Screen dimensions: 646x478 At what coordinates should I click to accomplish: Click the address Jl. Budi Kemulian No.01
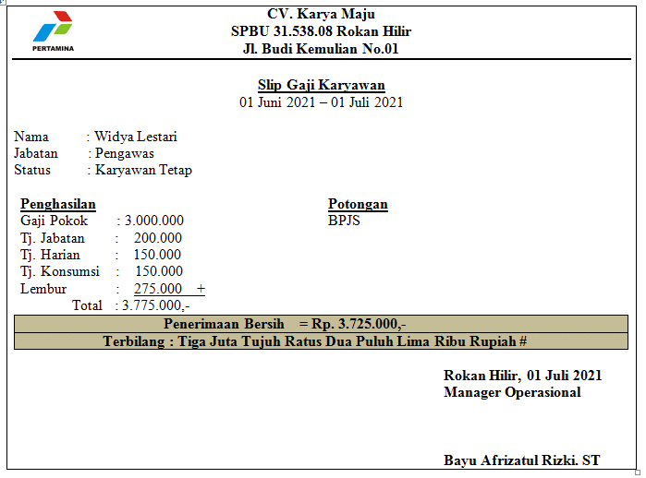pyautogui.click(x=321, y=49)
